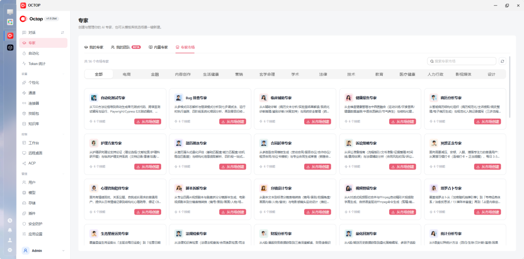Filter experts by 营销
524x259 pixels.
[239, 75]
